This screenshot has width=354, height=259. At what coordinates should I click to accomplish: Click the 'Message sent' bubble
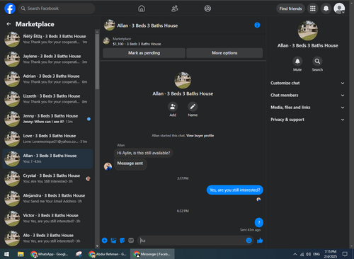click(x=130, y=163)
